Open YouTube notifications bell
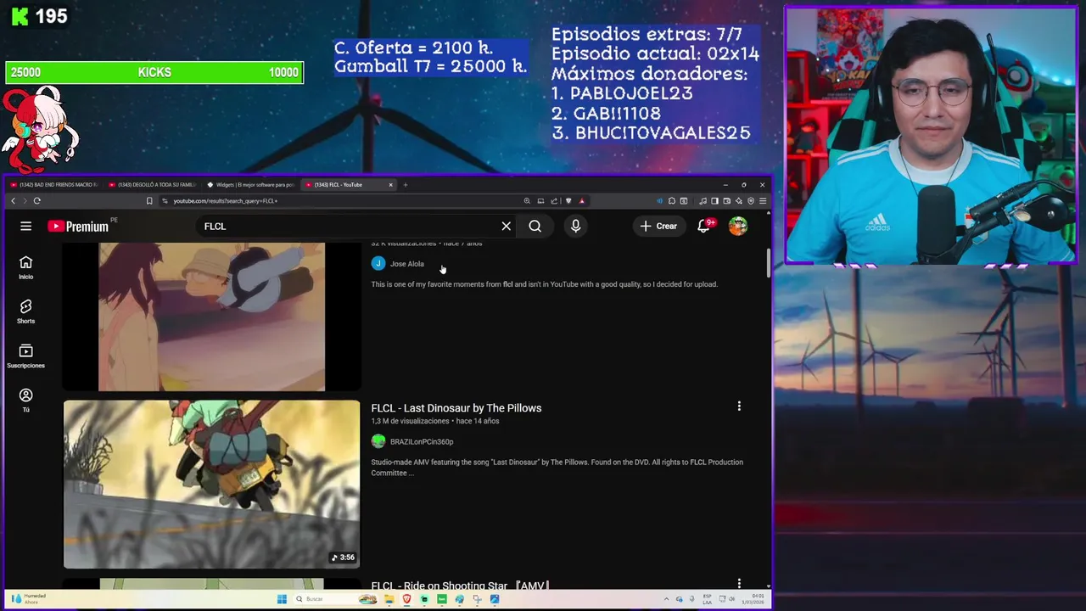 point(704,227)
